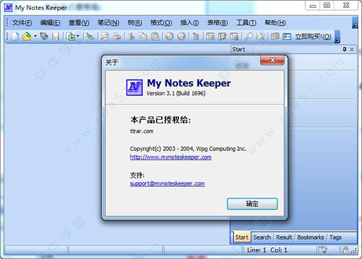Click the Paste clipboard icon
This screenshot has height=259, width=362.
click(155, 36)
